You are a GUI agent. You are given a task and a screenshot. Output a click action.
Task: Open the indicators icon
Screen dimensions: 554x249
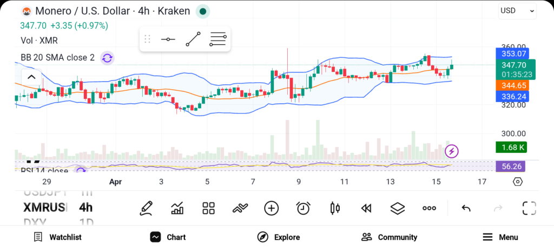[x=240, y=208]
